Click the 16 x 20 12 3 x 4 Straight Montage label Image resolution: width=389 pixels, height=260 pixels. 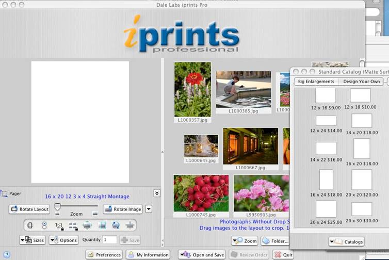point(87,197)
